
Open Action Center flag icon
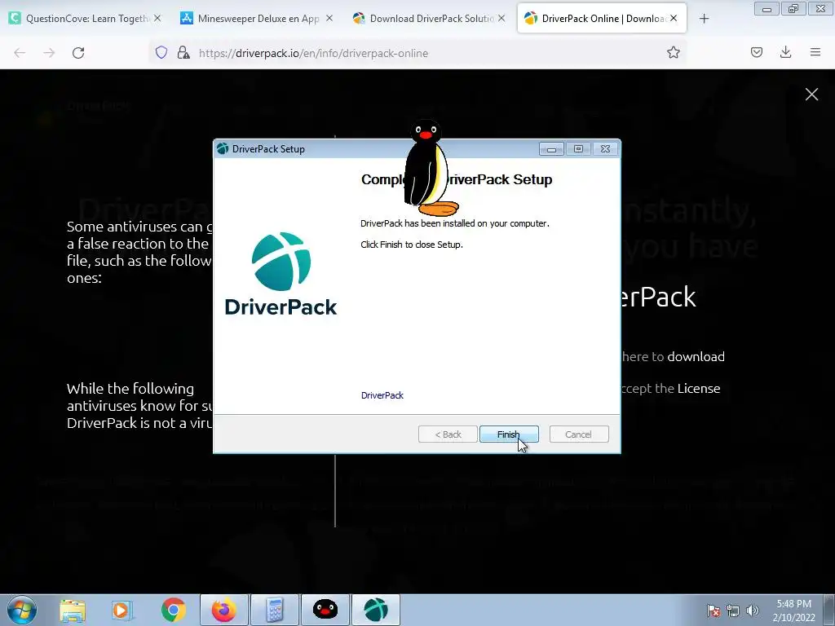713,611
